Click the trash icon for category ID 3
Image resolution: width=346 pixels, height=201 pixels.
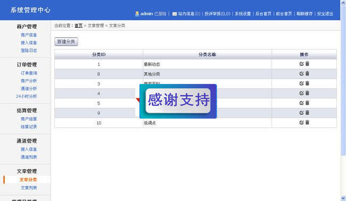click(307, 83)
